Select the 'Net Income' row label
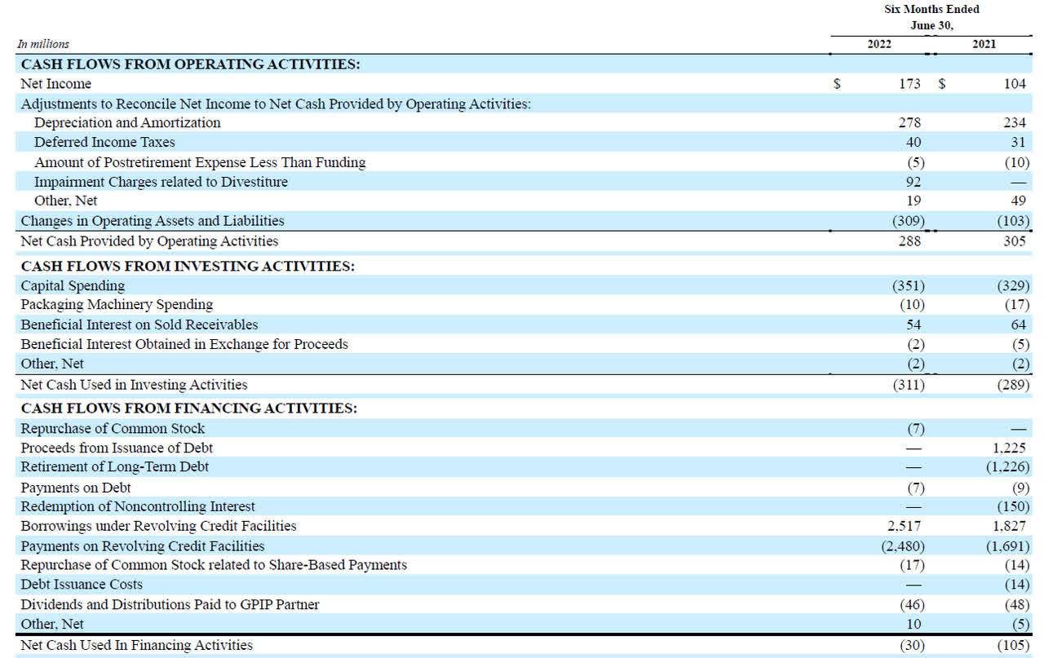The height and width of the screenshot is (658, 1044). click(x=55, y=84)
